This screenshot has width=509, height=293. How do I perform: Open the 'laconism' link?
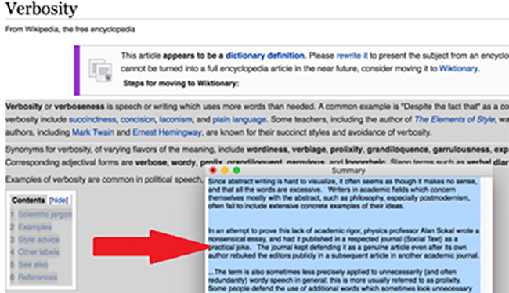[175, 120]
